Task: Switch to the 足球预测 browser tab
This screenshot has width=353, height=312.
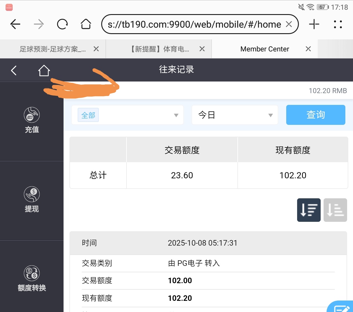Action: click(x=53, y=49)
